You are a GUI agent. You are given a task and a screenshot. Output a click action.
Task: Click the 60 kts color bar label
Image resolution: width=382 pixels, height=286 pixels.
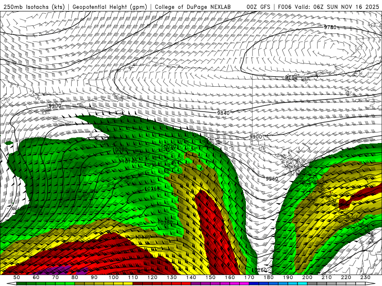click(36, 277)
